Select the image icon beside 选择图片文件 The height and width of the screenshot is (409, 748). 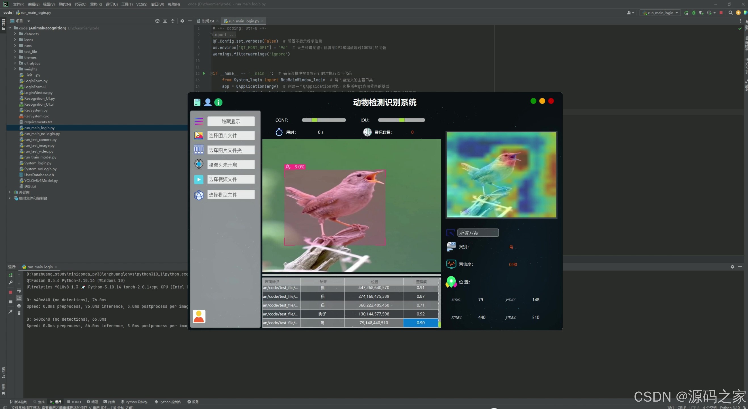[199, 135]
